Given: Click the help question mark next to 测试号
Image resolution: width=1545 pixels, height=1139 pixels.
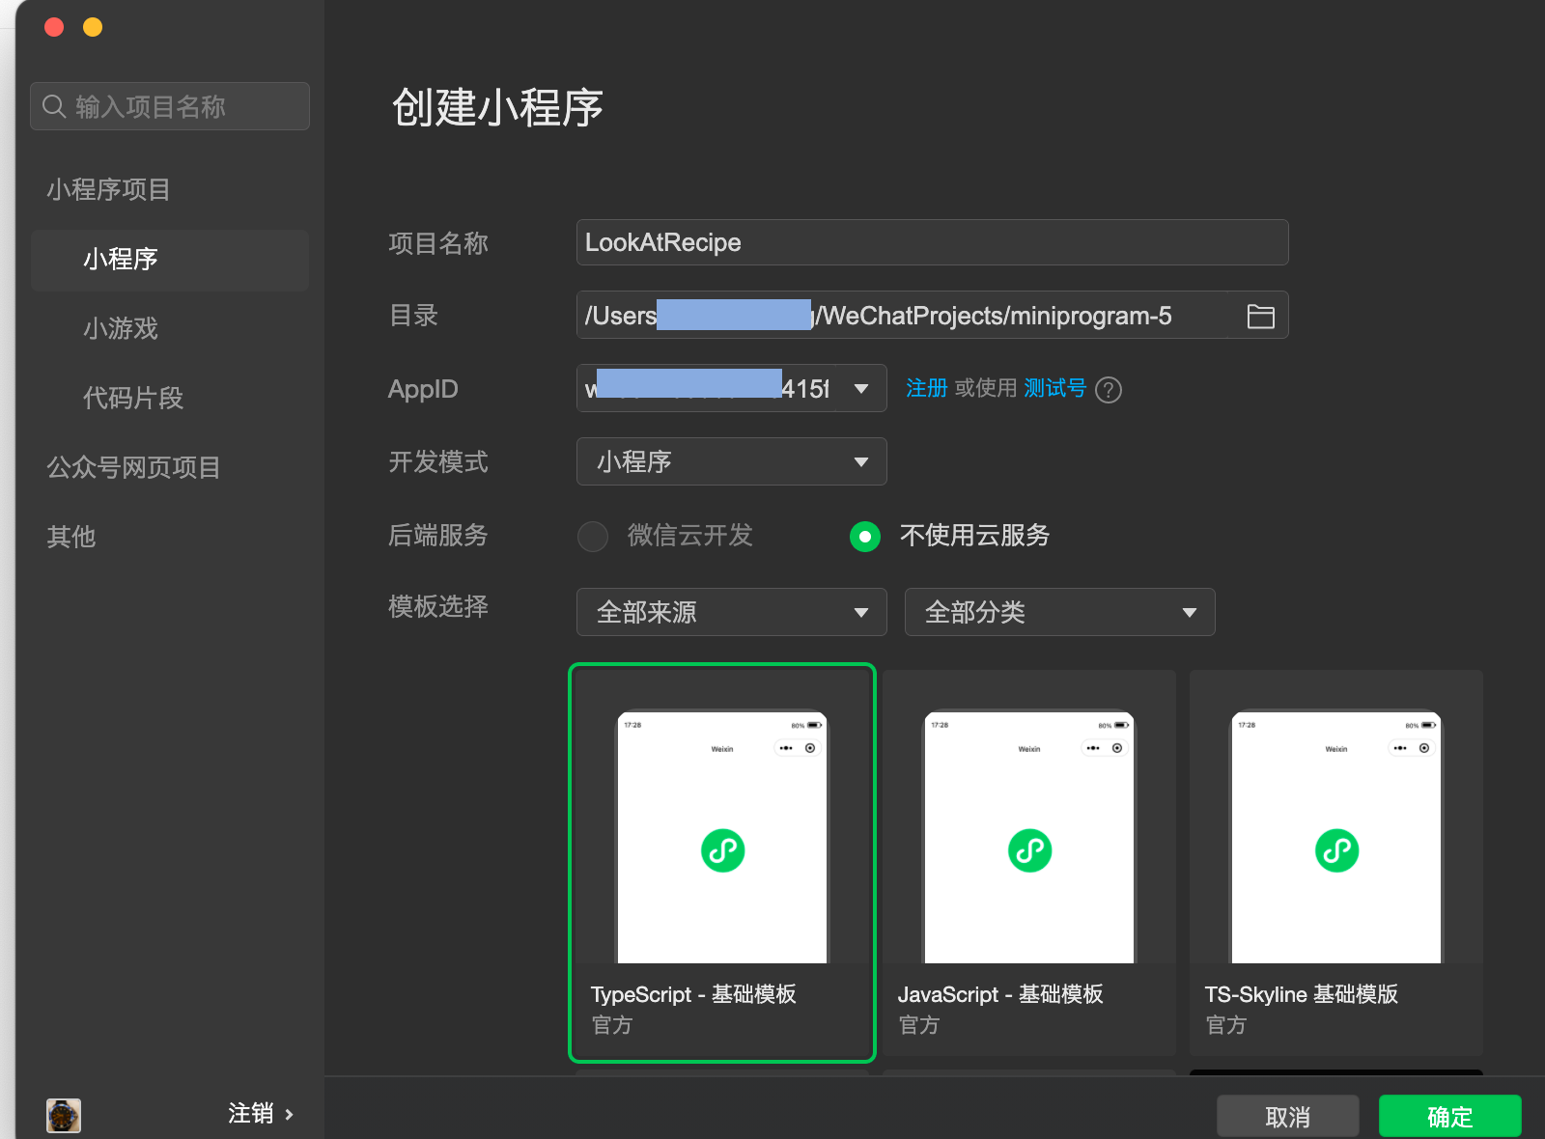Looking at the screenshot, I should 1110,390.
